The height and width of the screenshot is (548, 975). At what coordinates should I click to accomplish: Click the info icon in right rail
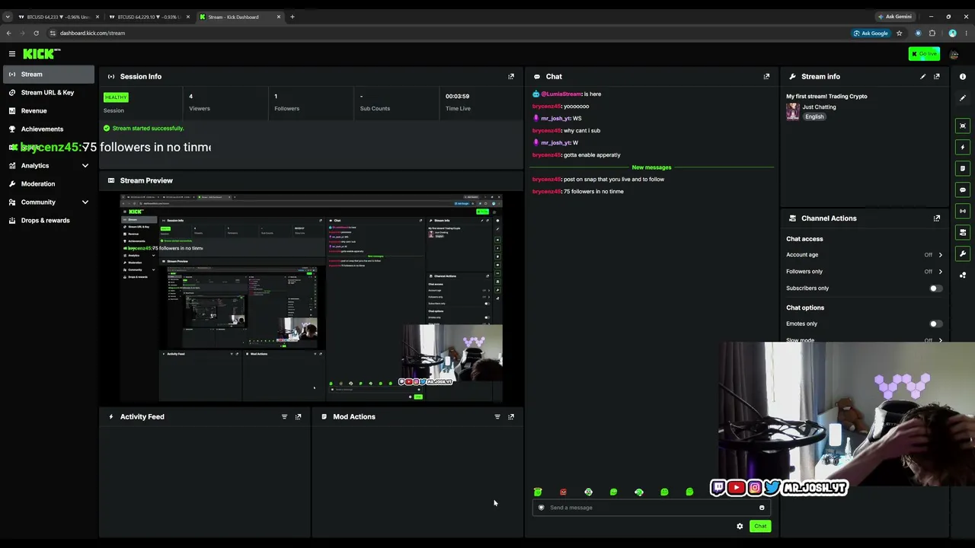[963, 76]
